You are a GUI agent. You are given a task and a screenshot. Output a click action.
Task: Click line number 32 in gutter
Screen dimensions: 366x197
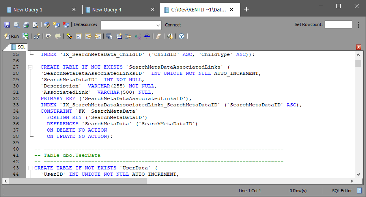tap(16, 98)
